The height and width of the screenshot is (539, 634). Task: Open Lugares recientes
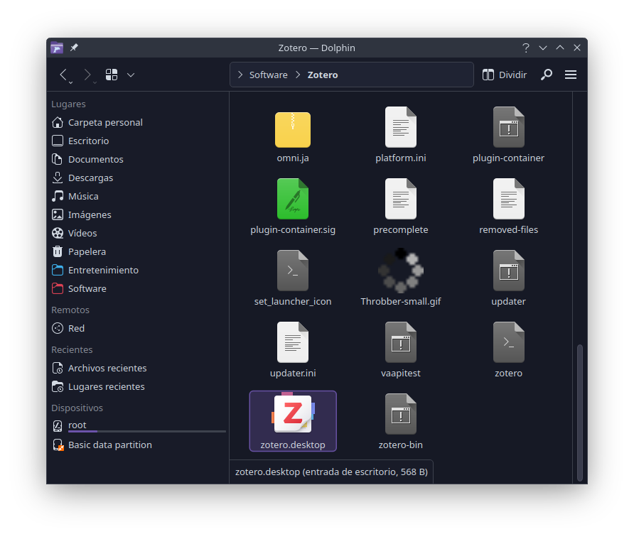pyautogui.click(x=137, y=386)
